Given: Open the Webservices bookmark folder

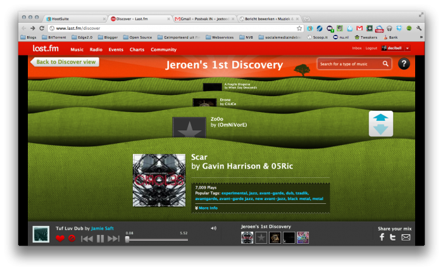Looking at the screenshot, I should [x=220, y=37].
